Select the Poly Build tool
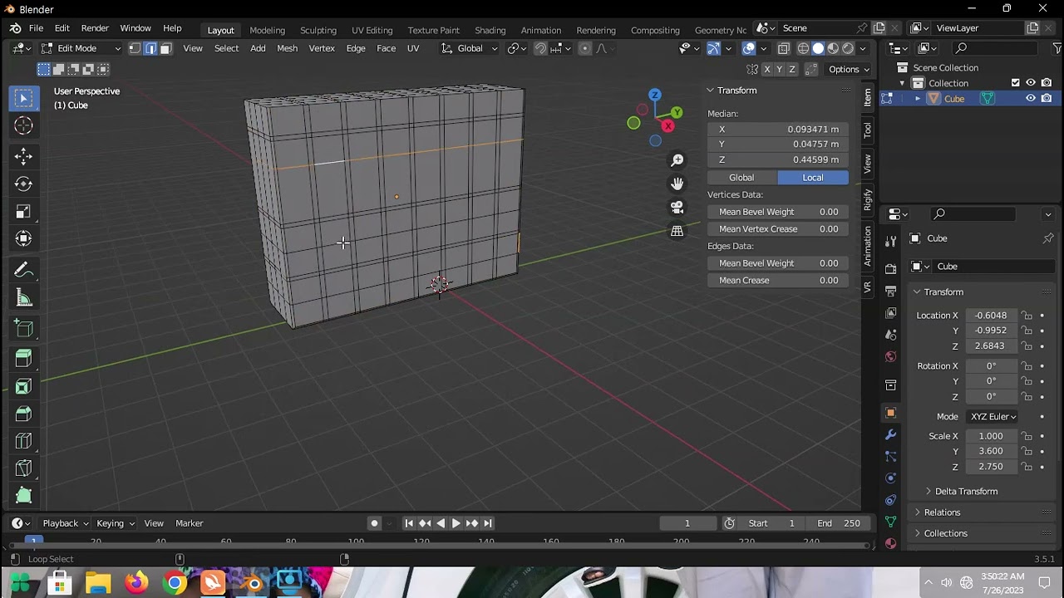Viewport: 1064px width, 598px height. click(23, 496)
